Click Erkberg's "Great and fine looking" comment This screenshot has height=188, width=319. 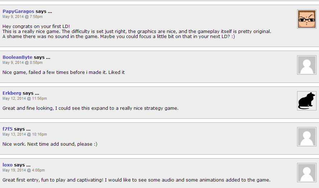click(x=90, y=108)
